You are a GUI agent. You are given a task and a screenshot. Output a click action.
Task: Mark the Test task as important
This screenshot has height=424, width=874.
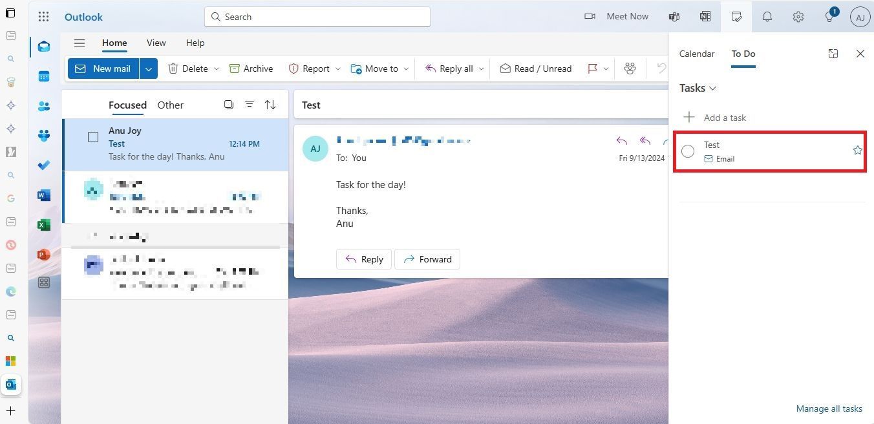[857, 151]
